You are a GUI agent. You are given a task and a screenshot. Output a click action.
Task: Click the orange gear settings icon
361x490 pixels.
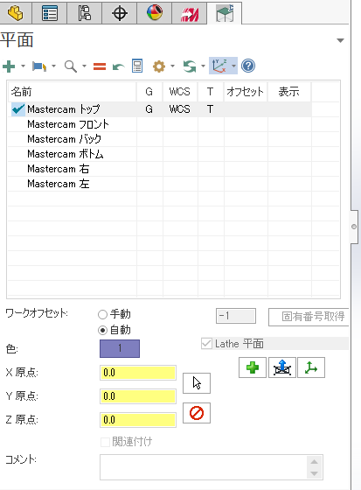point(159,66)
